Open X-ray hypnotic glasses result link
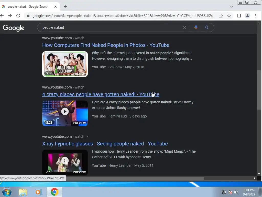 point(105,144)
